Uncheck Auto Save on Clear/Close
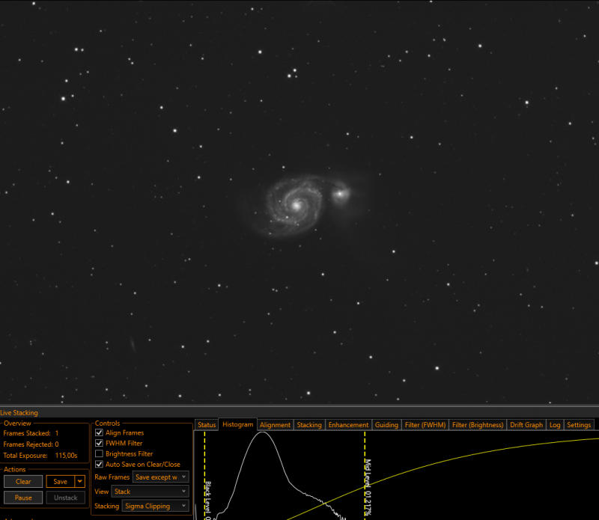The width and height of the screenshot is (599, 520). tap(99, 464)
